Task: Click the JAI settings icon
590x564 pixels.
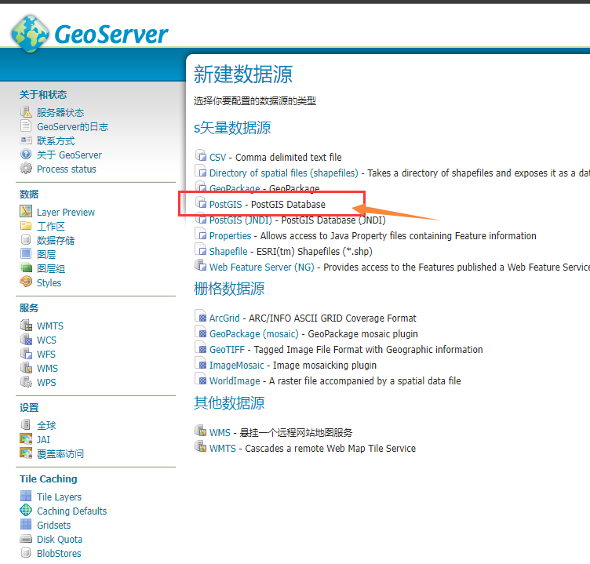Action: point(26,438)
